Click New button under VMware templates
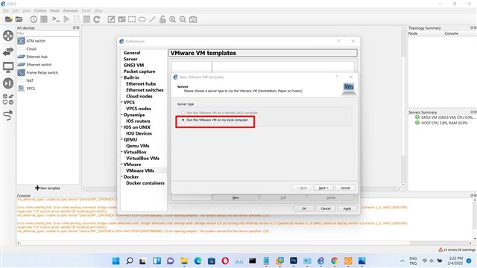Image resolution: width=477 pixels, height=268 pixels. click(x=236, y=198)
